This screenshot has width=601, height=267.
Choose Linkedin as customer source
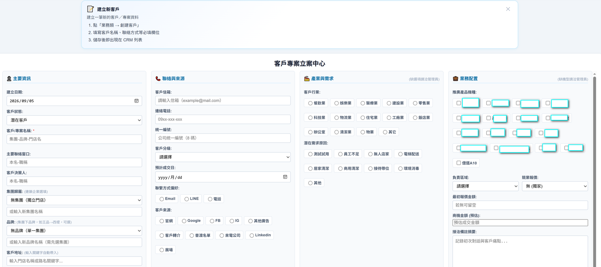[252, 236]
